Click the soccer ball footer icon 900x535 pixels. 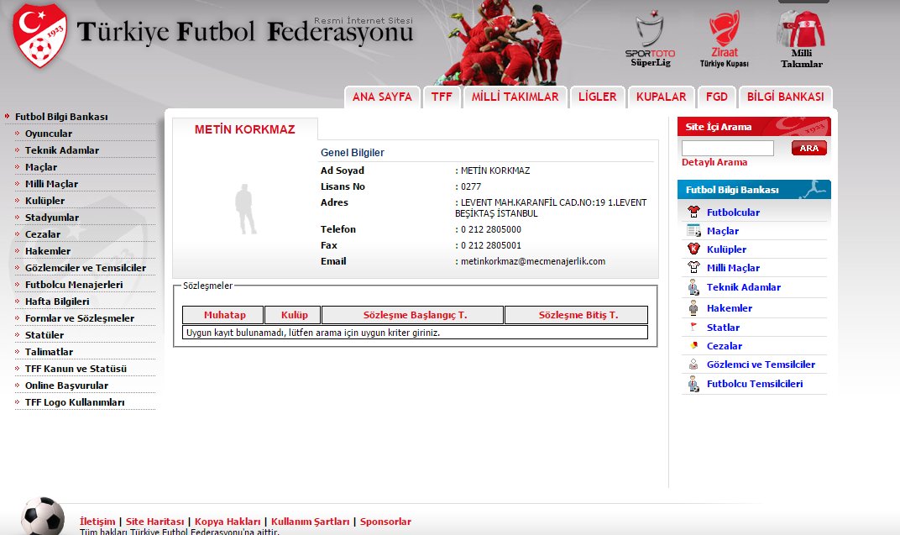(x=43, y=516)
